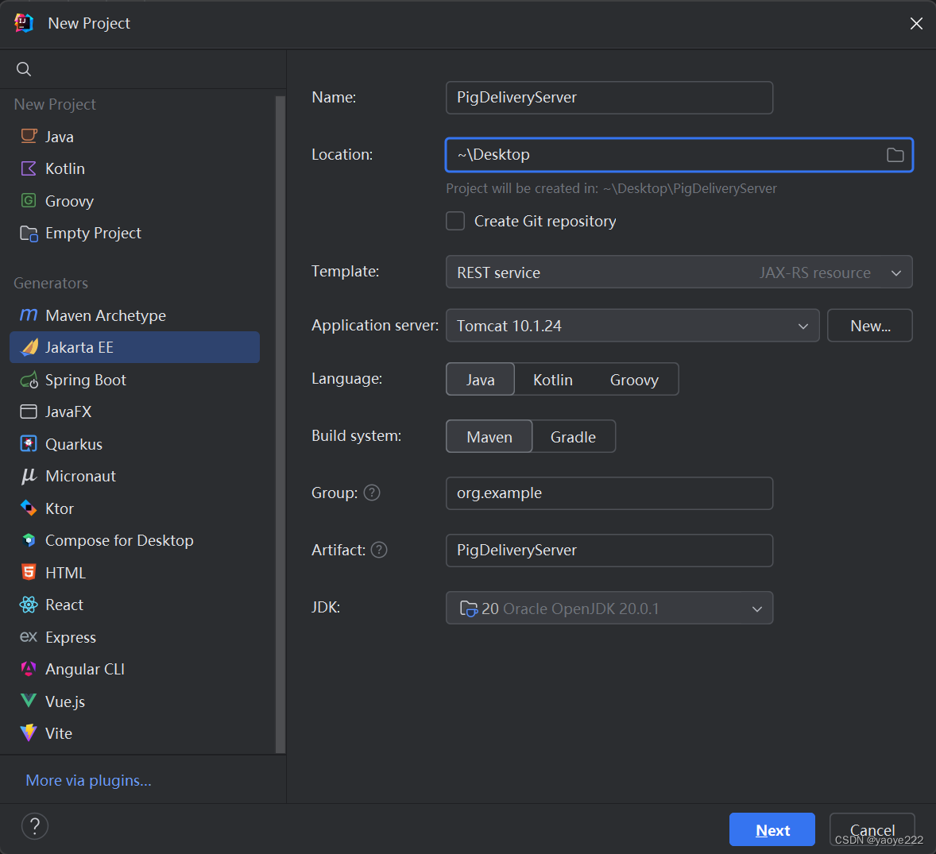Click the Quarkus logo icon
This screenshot has height=854, width=936.
[x=29, y=443]
